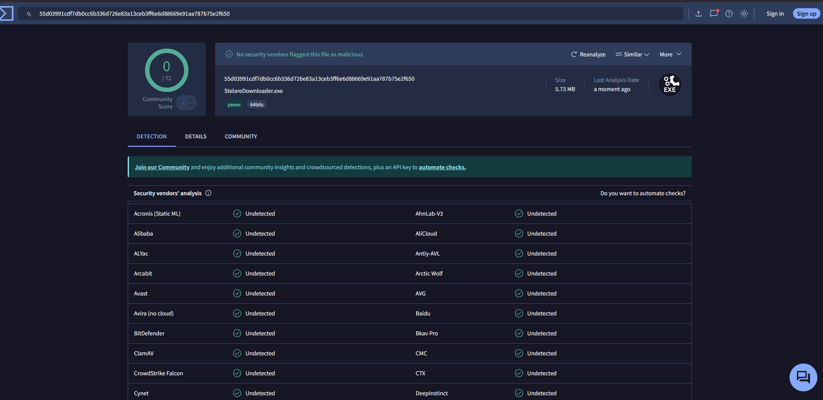The image size is (823, 400).
Task: Click the search magnifier icon
Action: tap(29, 14)
